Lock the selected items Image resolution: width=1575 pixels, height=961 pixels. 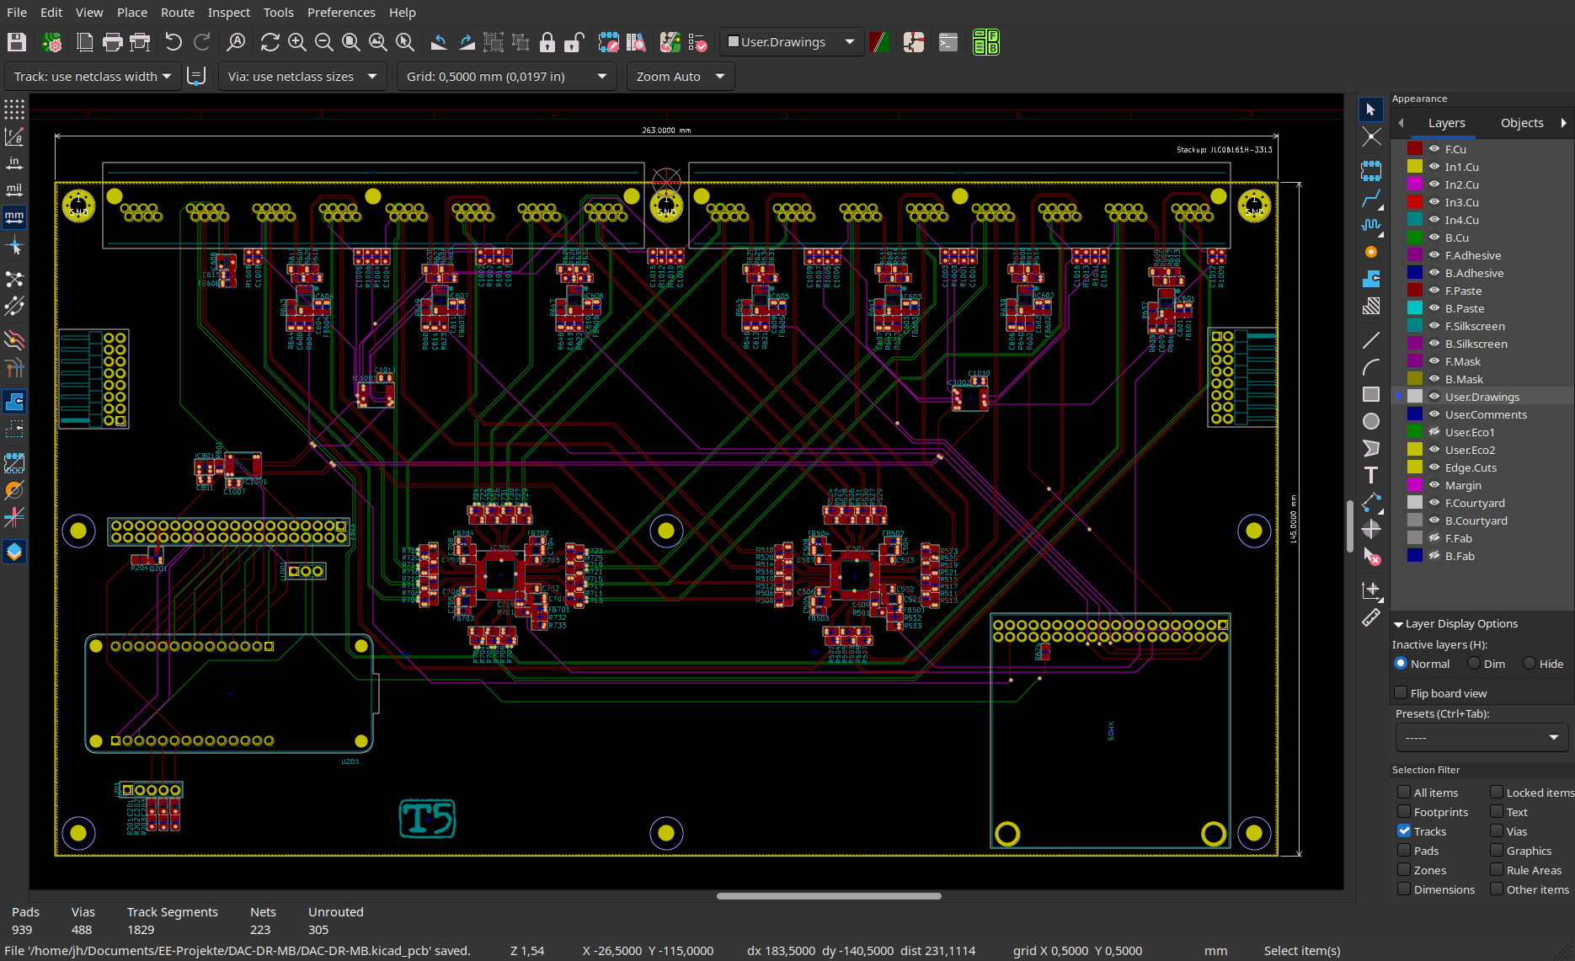click(547, 42)
